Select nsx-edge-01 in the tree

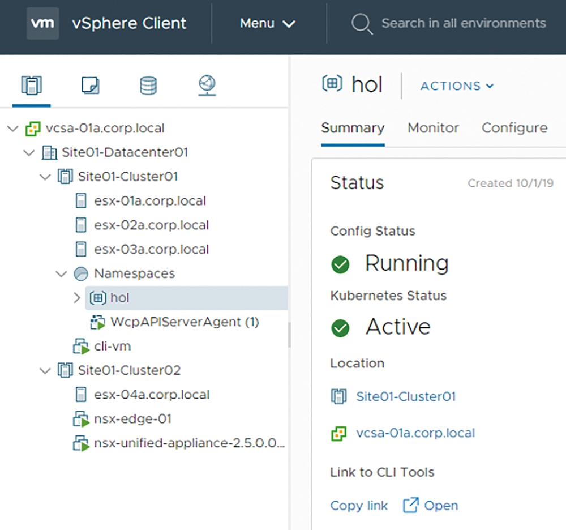click(132, 419)
